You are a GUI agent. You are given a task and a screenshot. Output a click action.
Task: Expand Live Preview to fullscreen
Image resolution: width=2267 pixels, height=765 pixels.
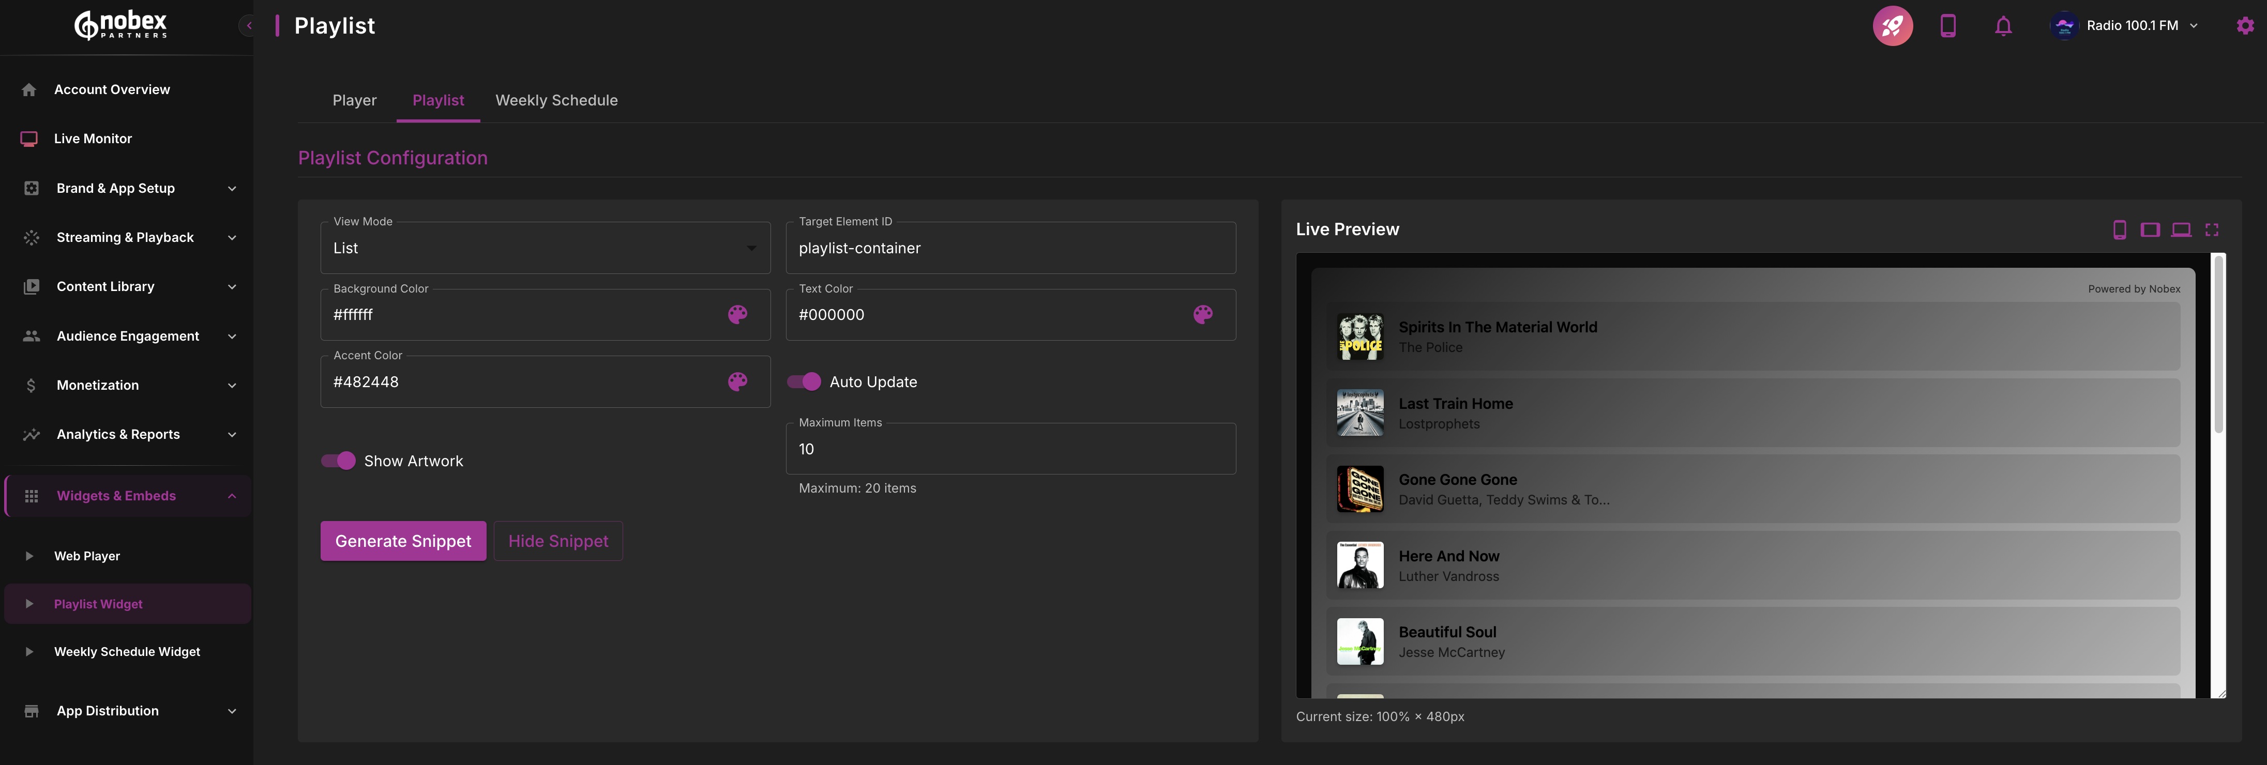pos(2212,229)
